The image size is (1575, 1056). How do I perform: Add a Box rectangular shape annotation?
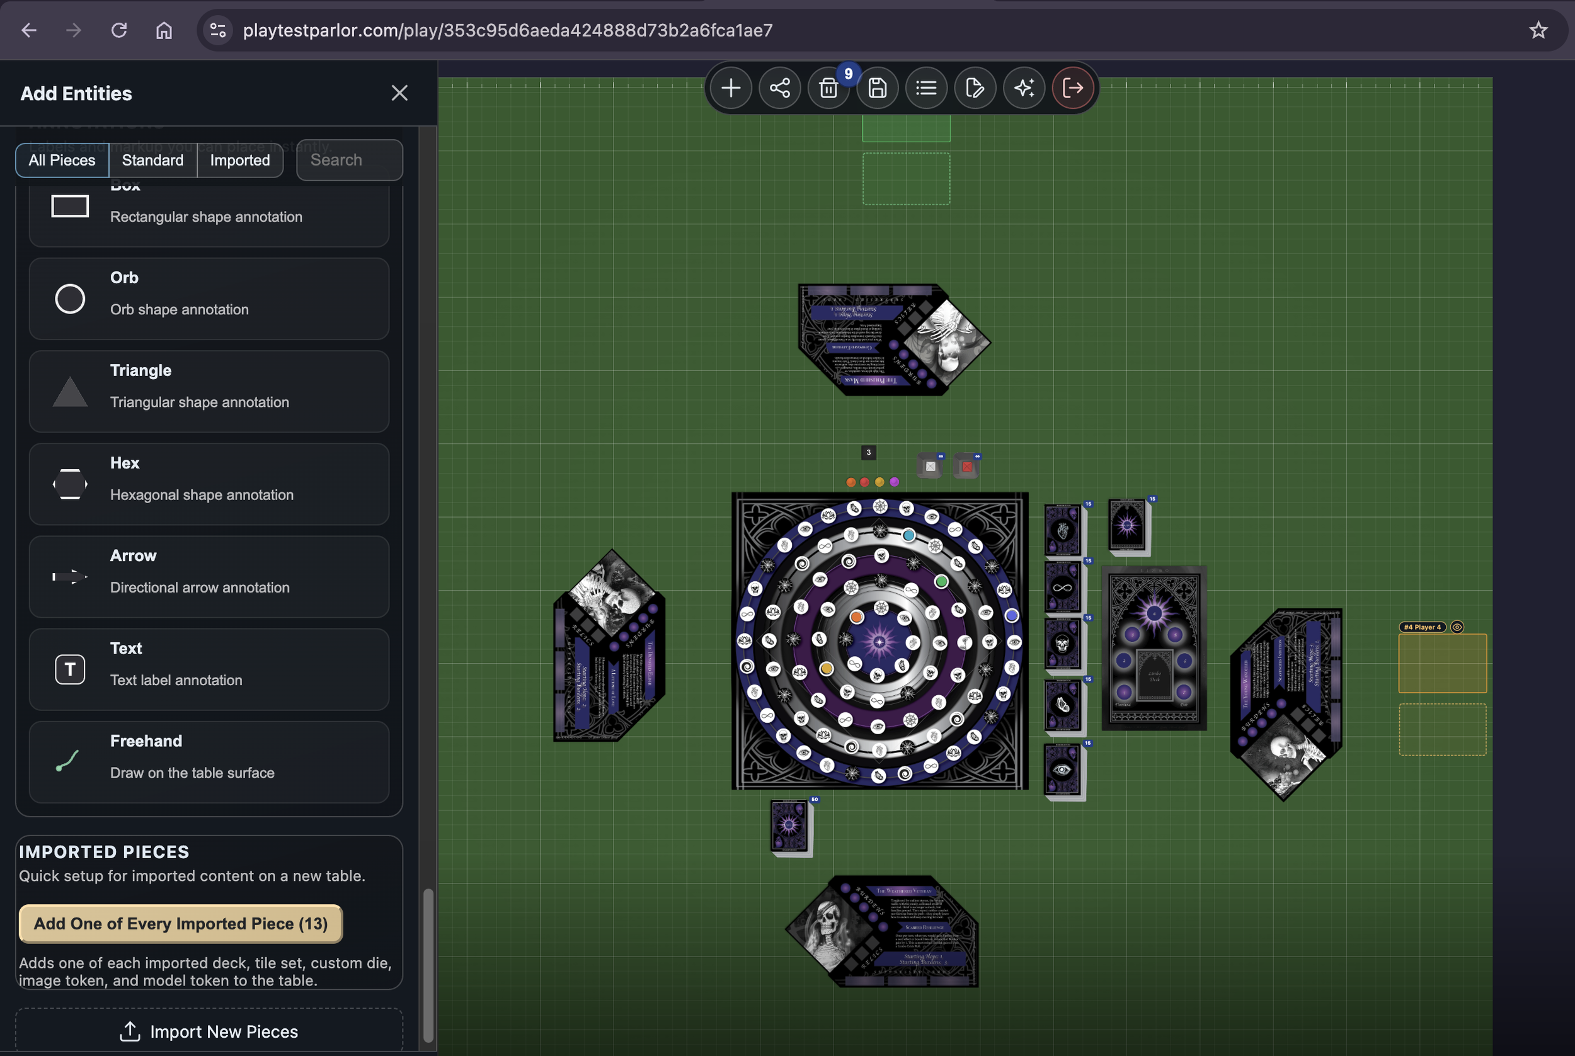[x=209, y=212]
